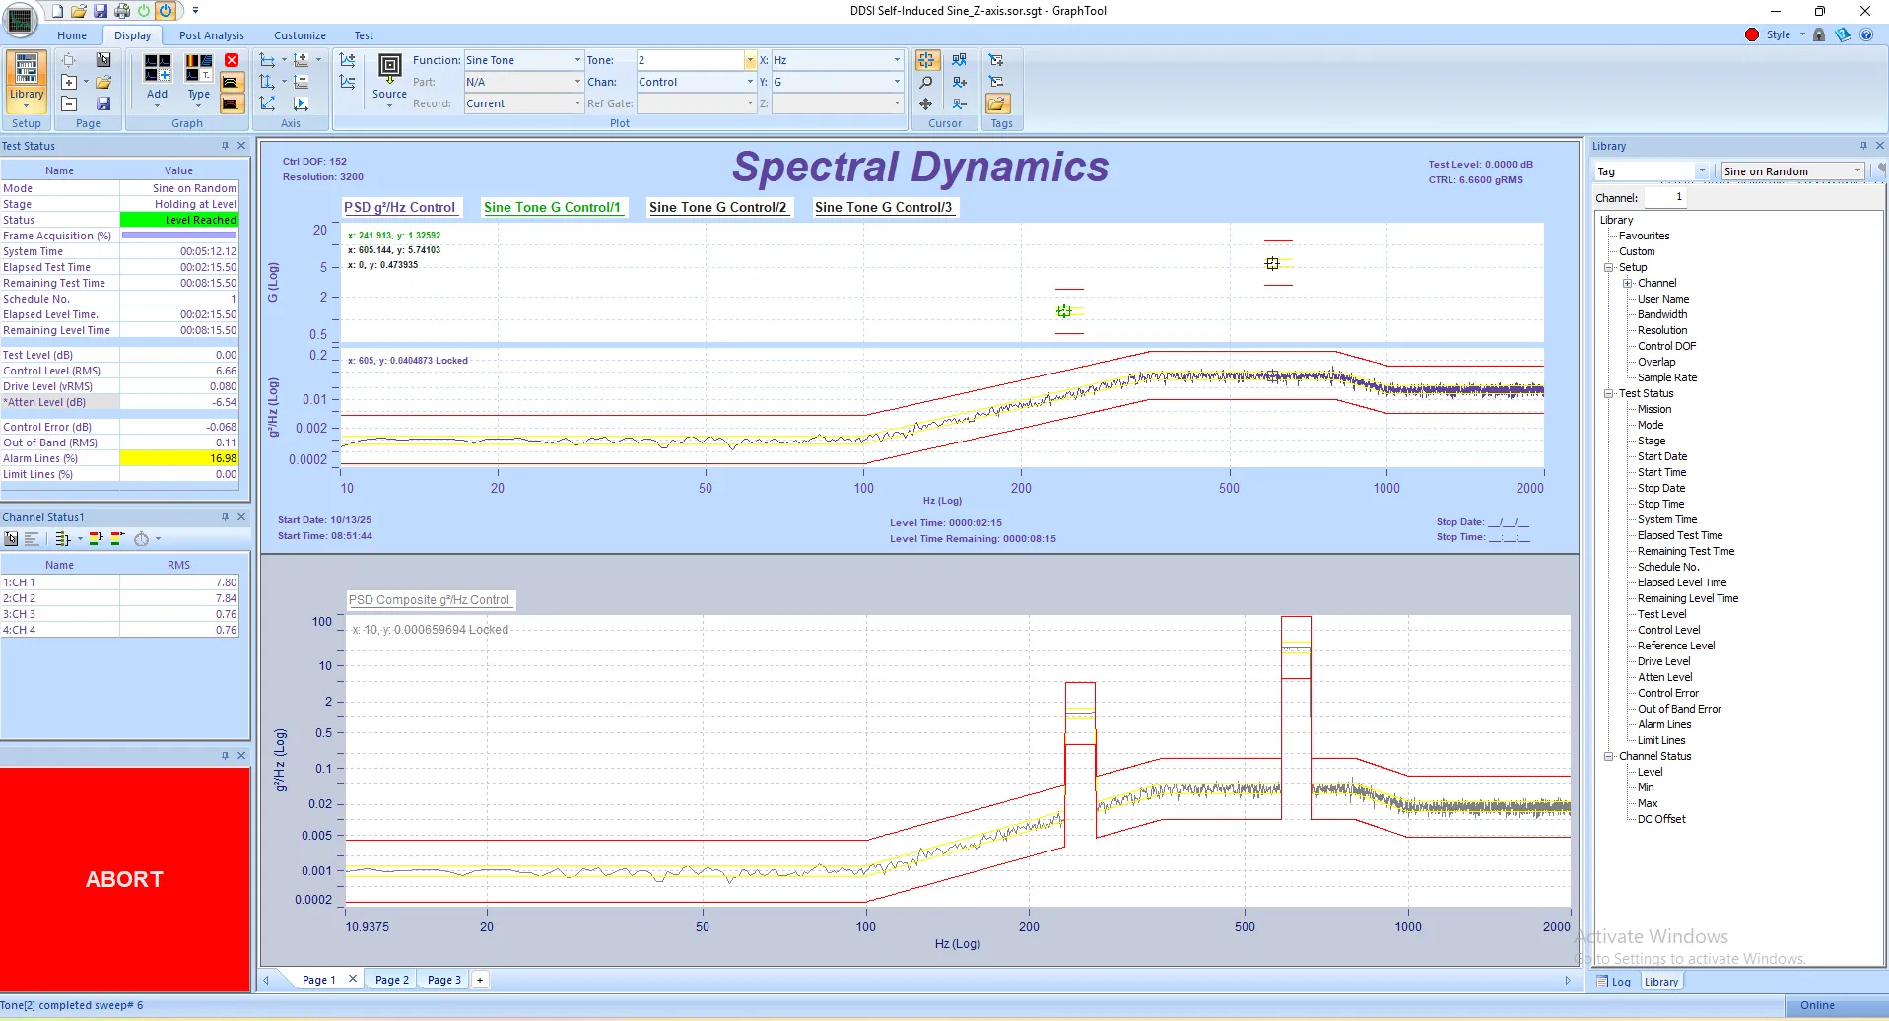Click the green color swatch in Channel Status toolbar

[x=96, y=538]
